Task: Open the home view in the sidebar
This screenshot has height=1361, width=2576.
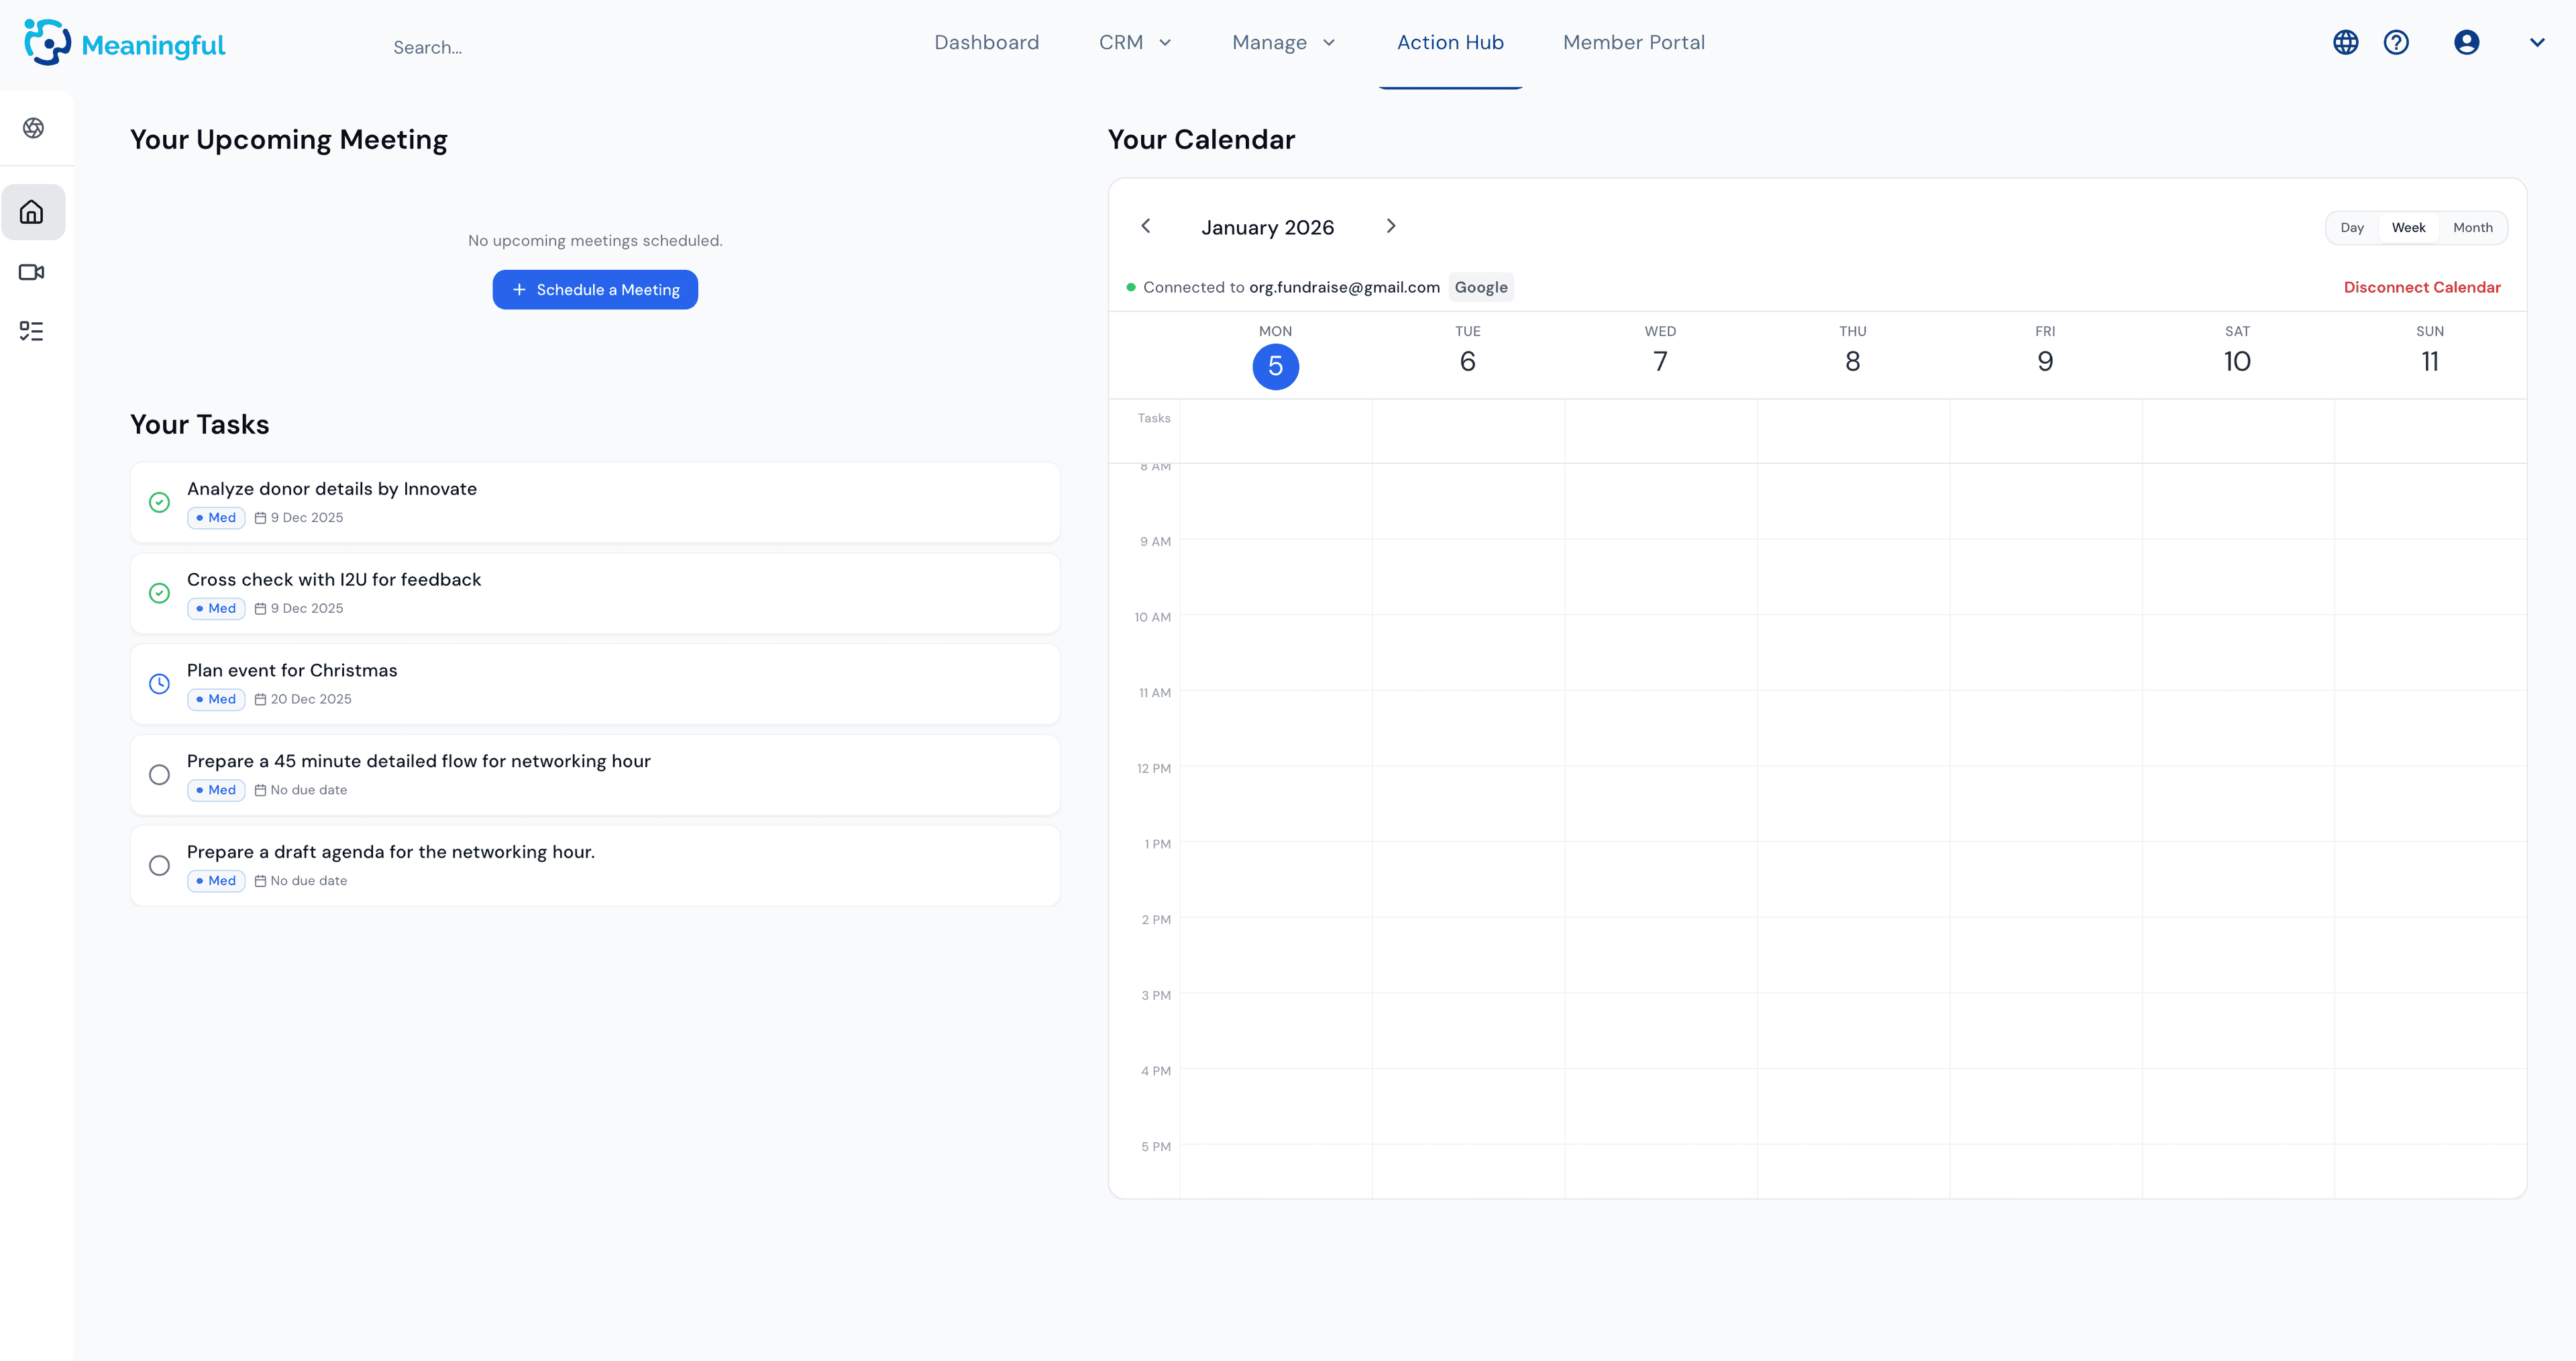Action: [33, 211]
